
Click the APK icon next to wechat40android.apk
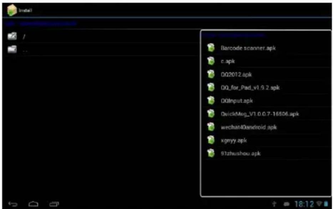click(211, 127)
